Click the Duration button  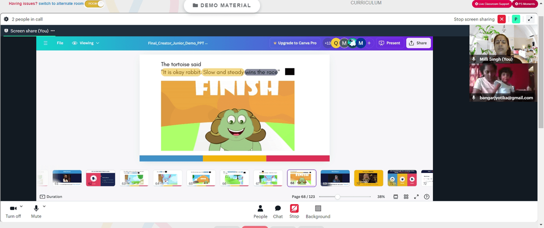tap(51, 196)
